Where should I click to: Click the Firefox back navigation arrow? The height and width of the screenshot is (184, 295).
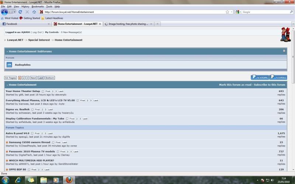coord(4,12)
